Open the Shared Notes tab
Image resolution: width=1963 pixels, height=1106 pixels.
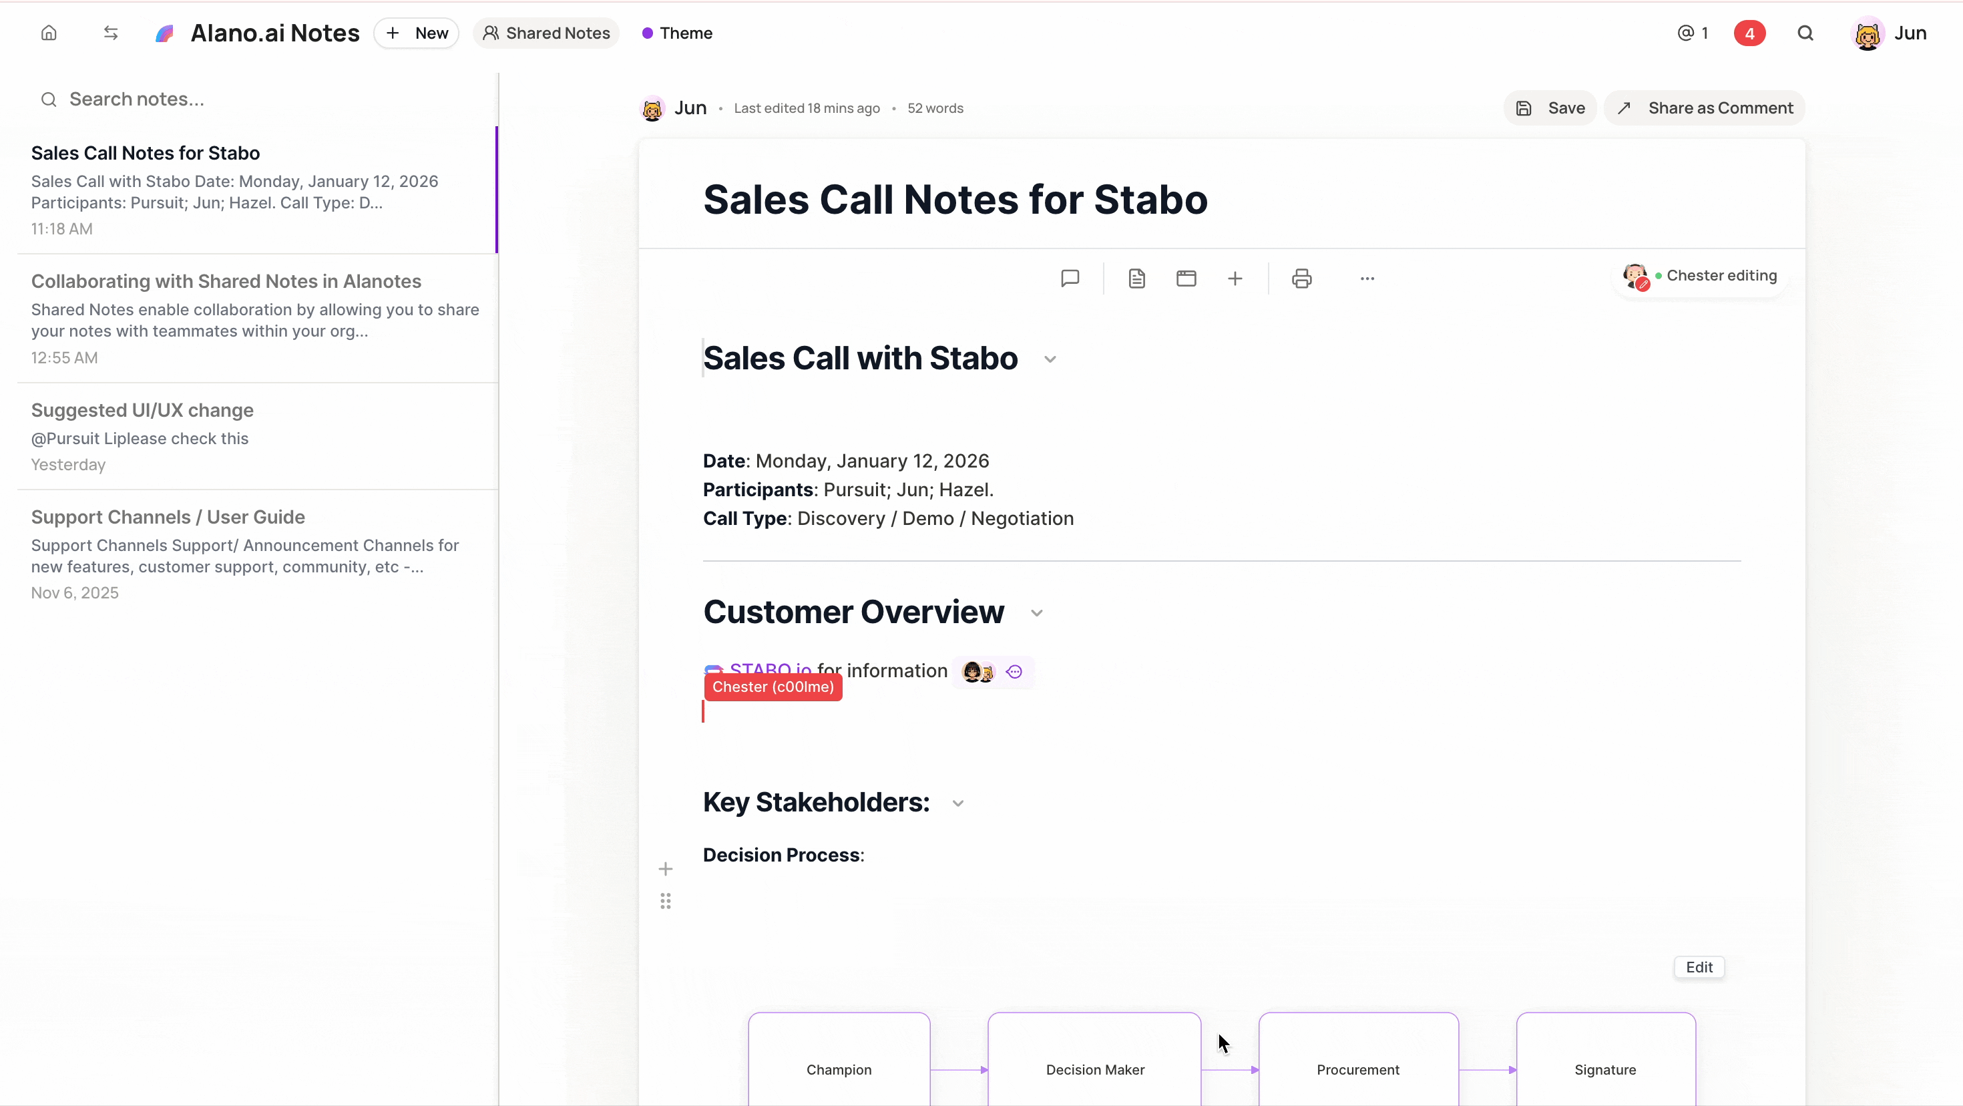(546, 33)
